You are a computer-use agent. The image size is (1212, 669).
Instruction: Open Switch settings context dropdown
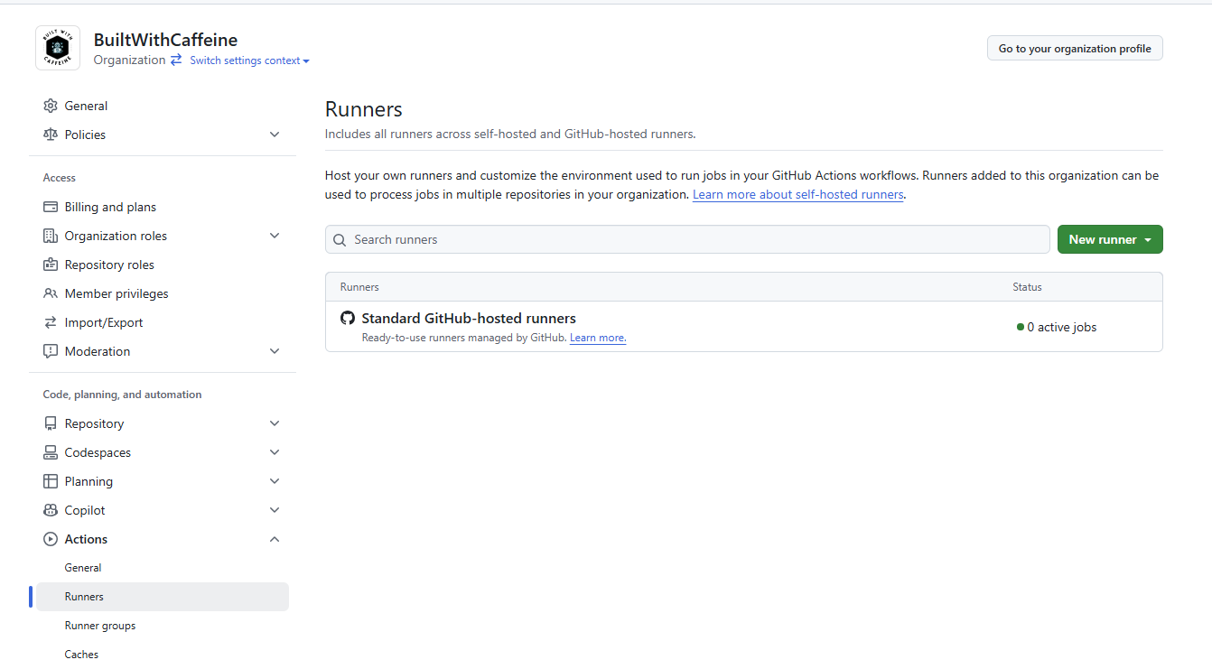[x=250, y=60]
